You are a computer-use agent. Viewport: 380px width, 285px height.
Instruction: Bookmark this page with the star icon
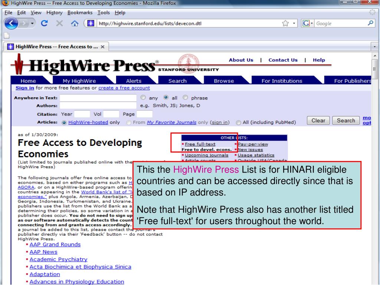(285, 23)
